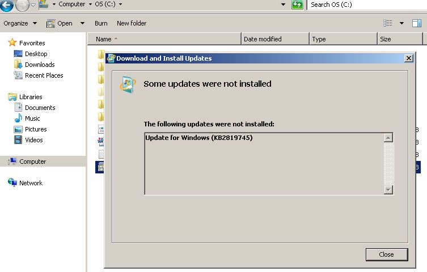Click the Downloads folder icon
Screen dimensions: 427x272
pyautogui.click(x=18, y=65)
